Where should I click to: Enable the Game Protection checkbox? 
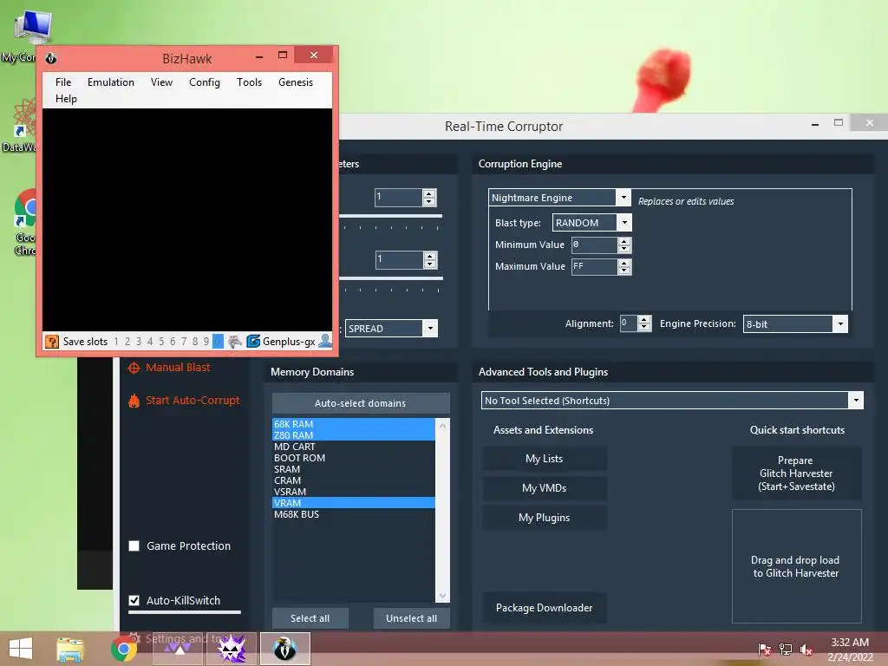pyautogui.click(x=134, y=546)
